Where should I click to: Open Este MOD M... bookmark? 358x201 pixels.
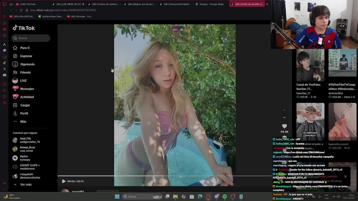coord(22,16)
